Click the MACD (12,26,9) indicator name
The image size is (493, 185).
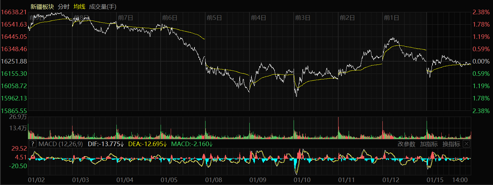click(x=61, y=144)
